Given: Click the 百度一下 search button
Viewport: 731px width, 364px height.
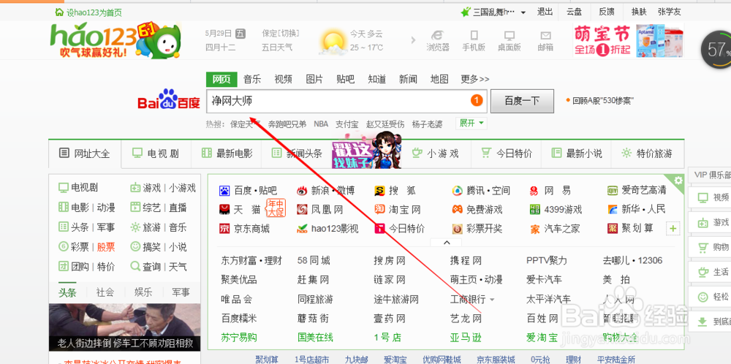Looking at the screenshot, I should pos(522,101).
